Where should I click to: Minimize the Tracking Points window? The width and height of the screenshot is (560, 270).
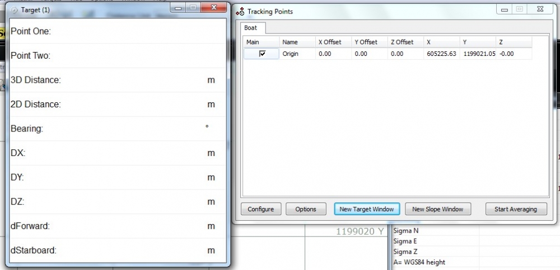tap(505, 10)
